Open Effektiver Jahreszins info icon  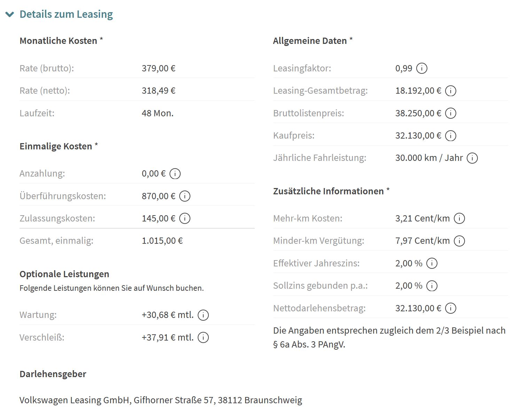(x=432, y=263)
